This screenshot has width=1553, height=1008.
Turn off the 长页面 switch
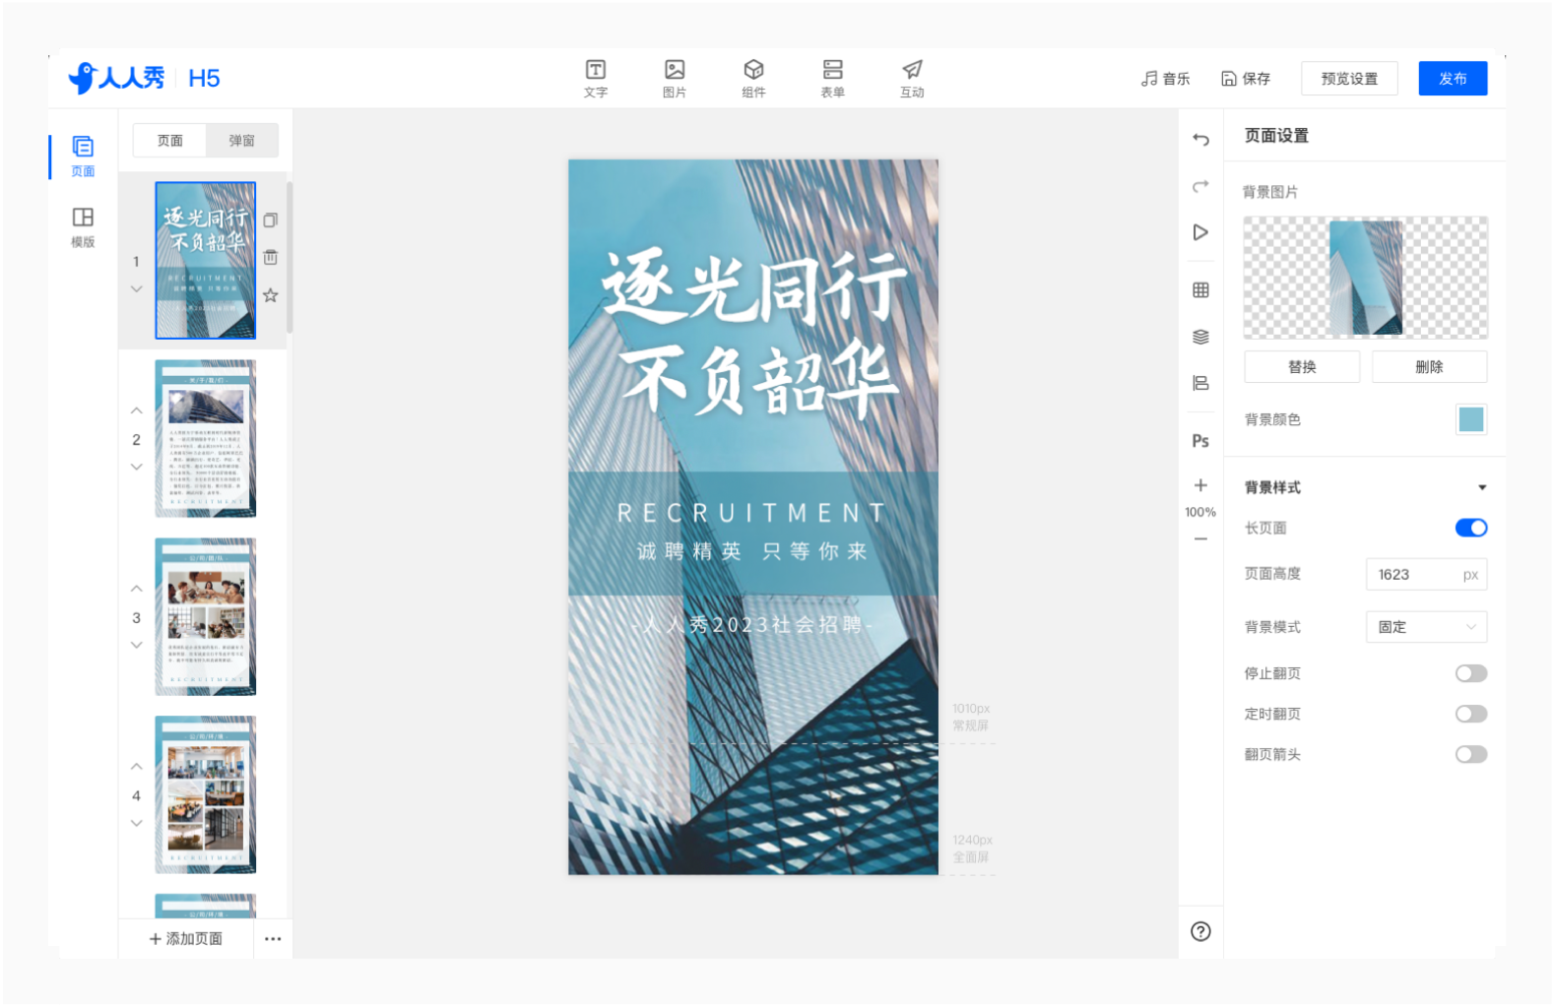click(1471, 528)
